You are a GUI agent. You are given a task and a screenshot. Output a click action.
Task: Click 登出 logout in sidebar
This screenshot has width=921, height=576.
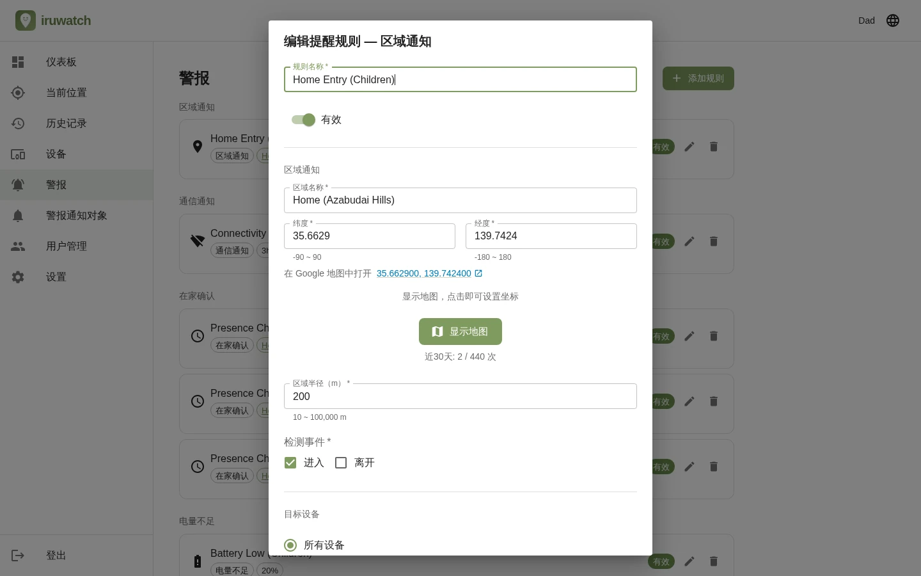77,556
